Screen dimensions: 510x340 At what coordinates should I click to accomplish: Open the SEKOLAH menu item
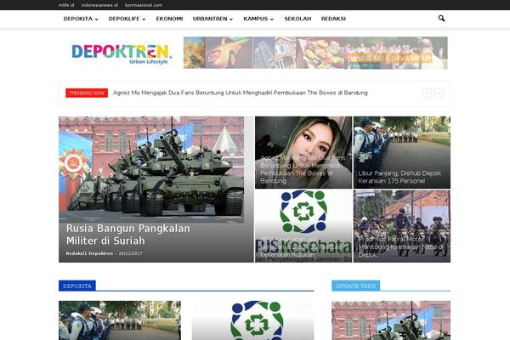point(297,19)
